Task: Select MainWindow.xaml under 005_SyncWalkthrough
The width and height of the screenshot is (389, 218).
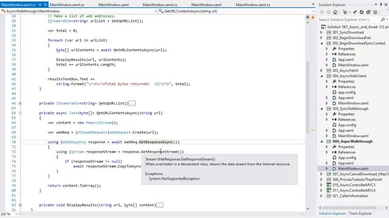Action: [x=353, y=136]
